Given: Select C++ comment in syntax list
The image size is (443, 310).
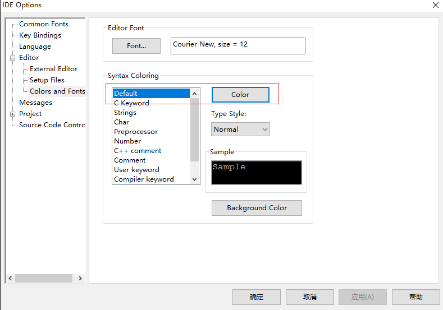Looking at the screenshot, I should 151,151.
